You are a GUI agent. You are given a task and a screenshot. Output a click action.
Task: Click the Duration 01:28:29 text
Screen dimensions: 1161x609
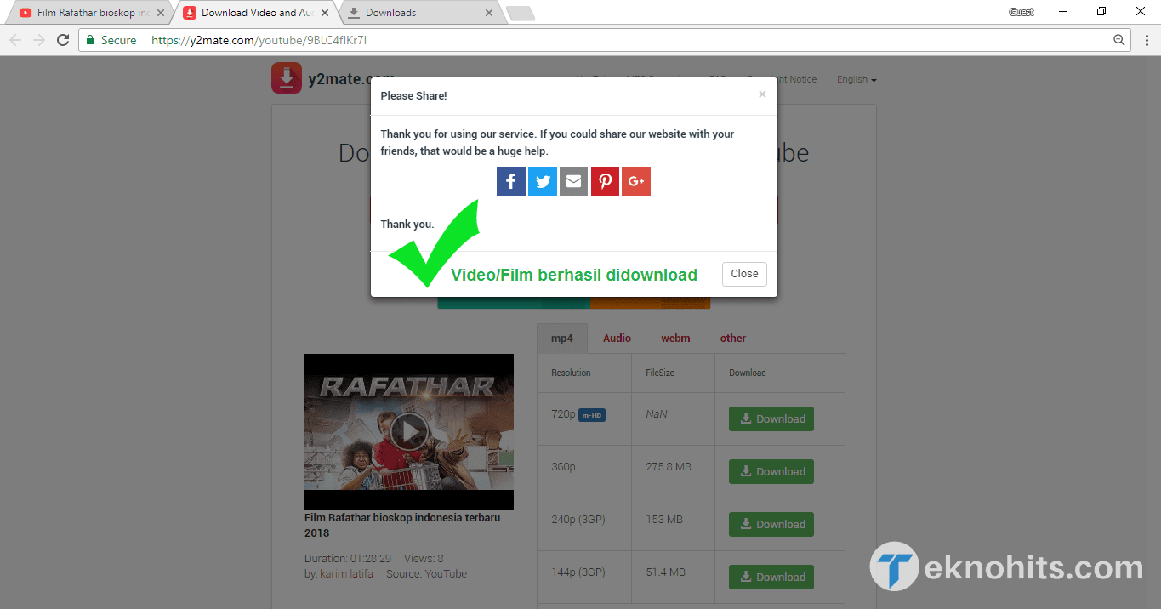[x=348, y=559]
